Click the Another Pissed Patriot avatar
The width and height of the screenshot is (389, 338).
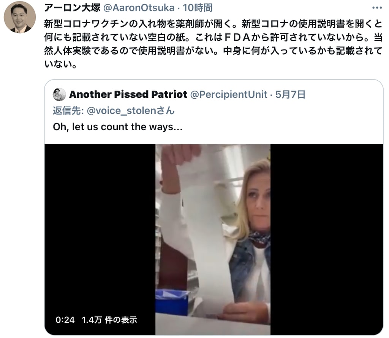[x=59, y=94]
